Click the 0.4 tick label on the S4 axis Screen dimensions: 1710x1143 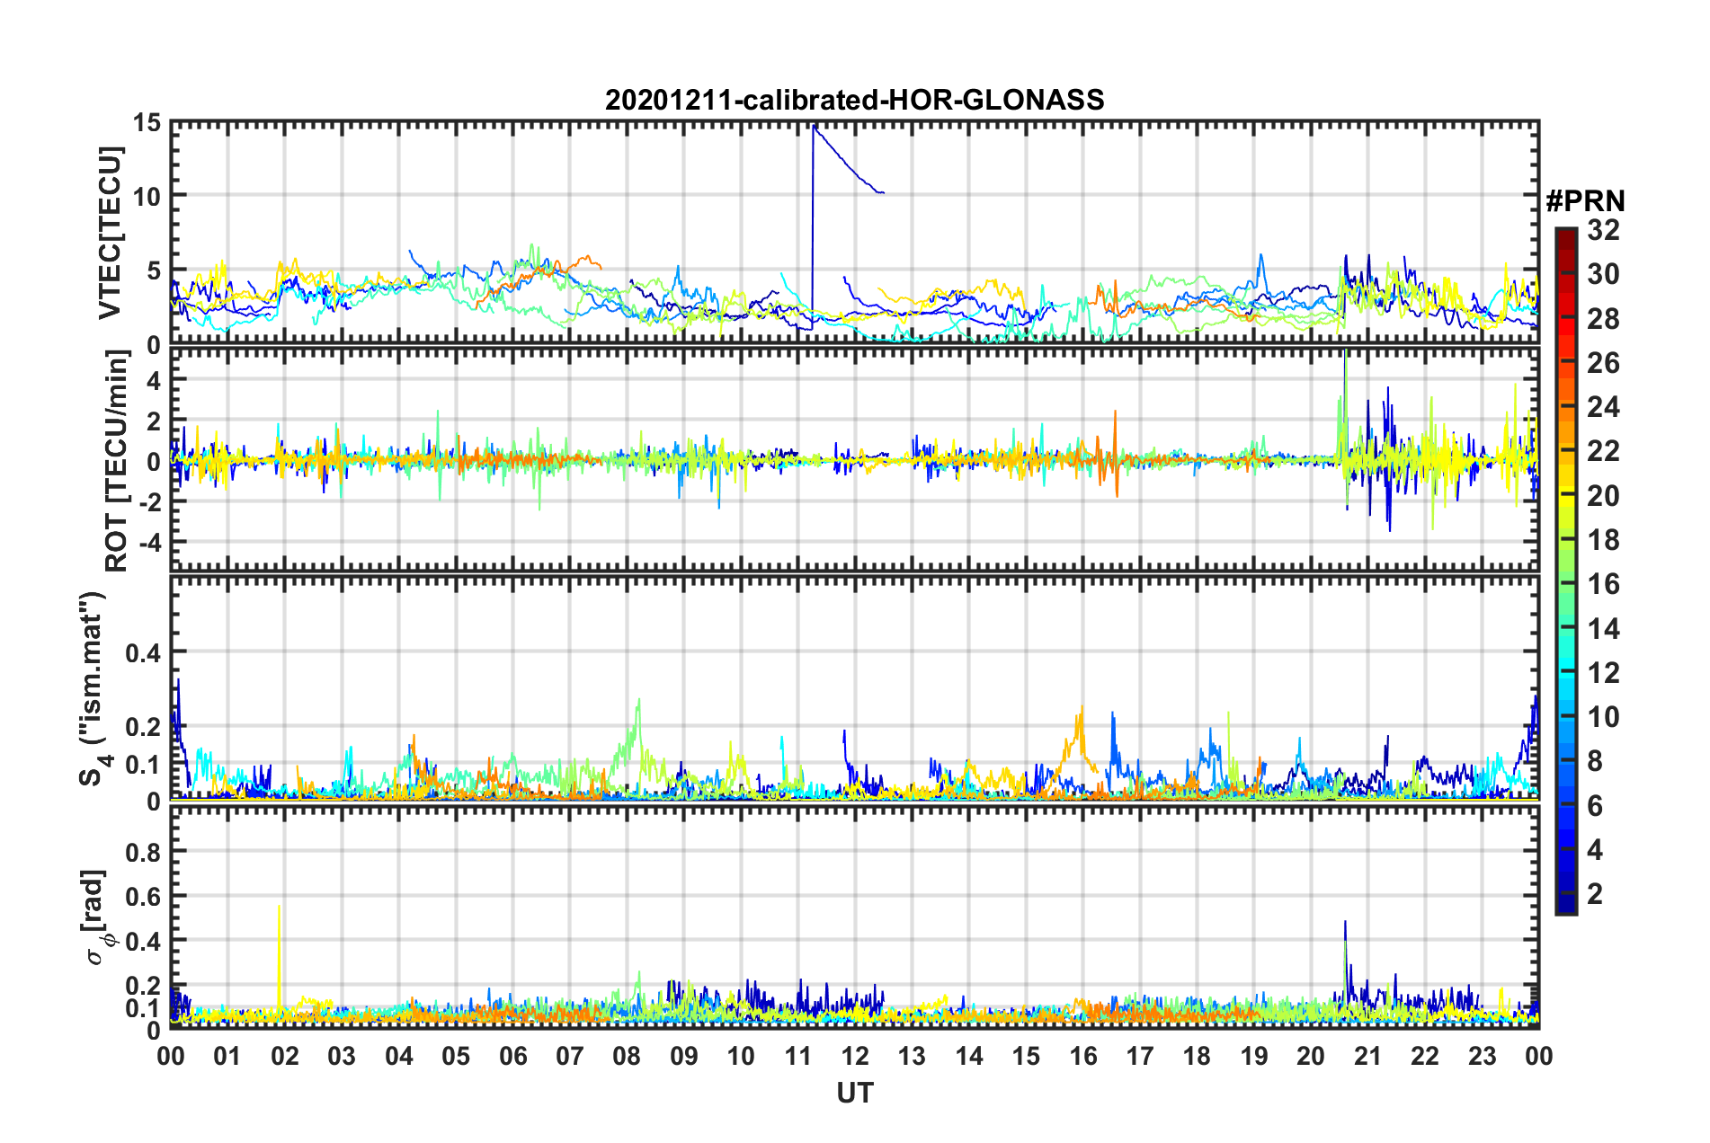[x=144, y=652]
